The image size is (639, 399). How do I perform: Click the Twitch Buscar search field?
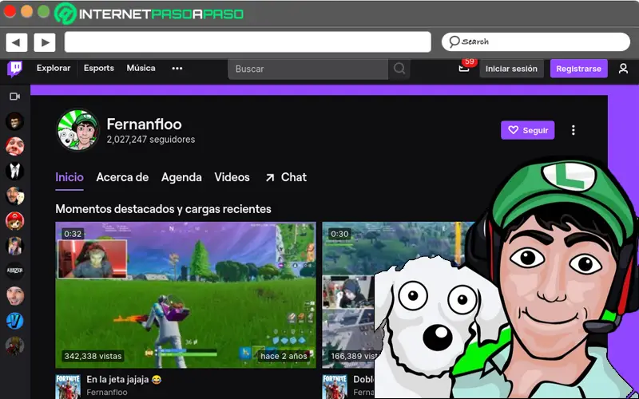(308, 69)
